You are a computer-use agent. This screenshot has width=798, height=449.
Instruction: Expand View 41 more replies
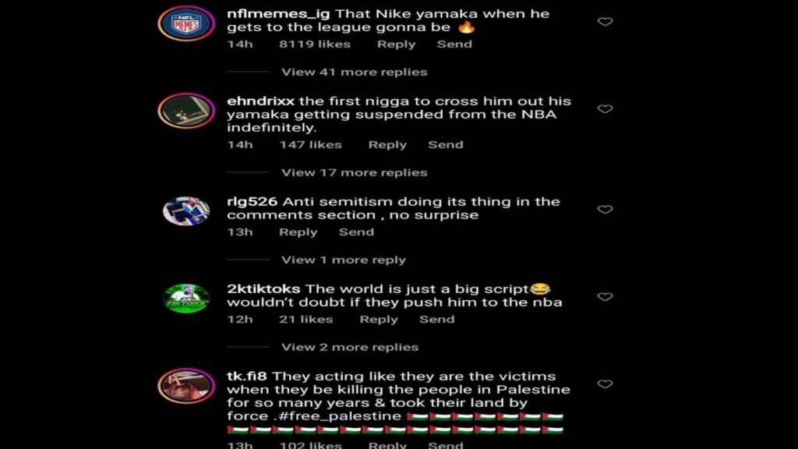355,72
